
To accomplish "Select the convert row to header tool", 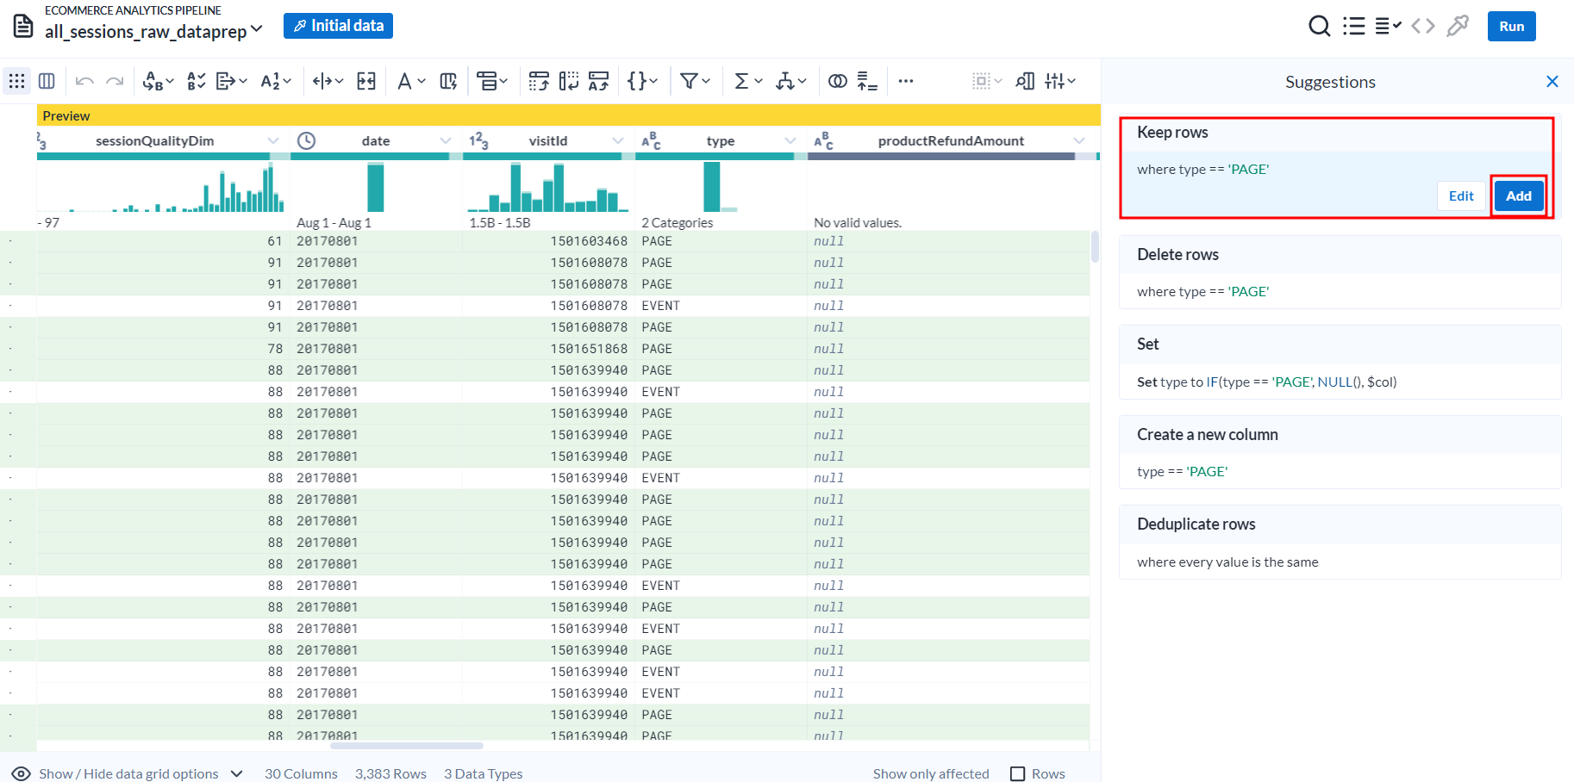I will (599, 81).
